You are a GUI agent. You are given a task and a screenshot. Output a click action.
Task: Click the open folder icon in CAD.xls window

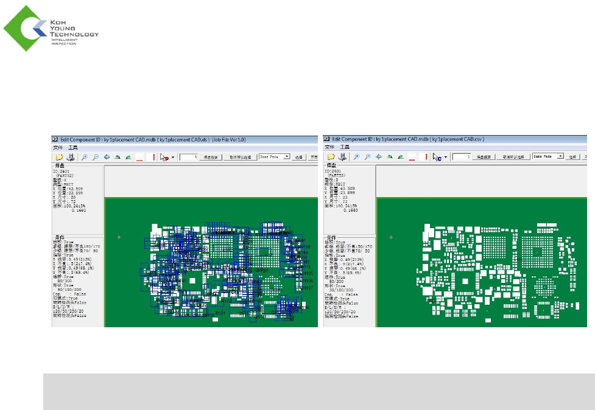click(59, 157)
